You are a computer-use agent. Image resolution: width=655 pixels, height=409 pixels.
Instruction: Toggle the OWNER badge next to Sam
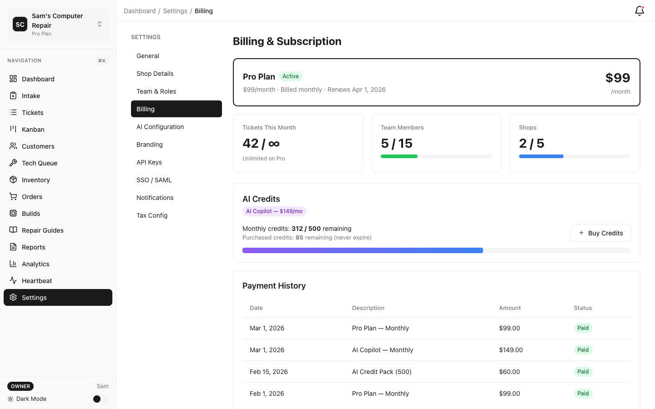(x=20, y=386)
